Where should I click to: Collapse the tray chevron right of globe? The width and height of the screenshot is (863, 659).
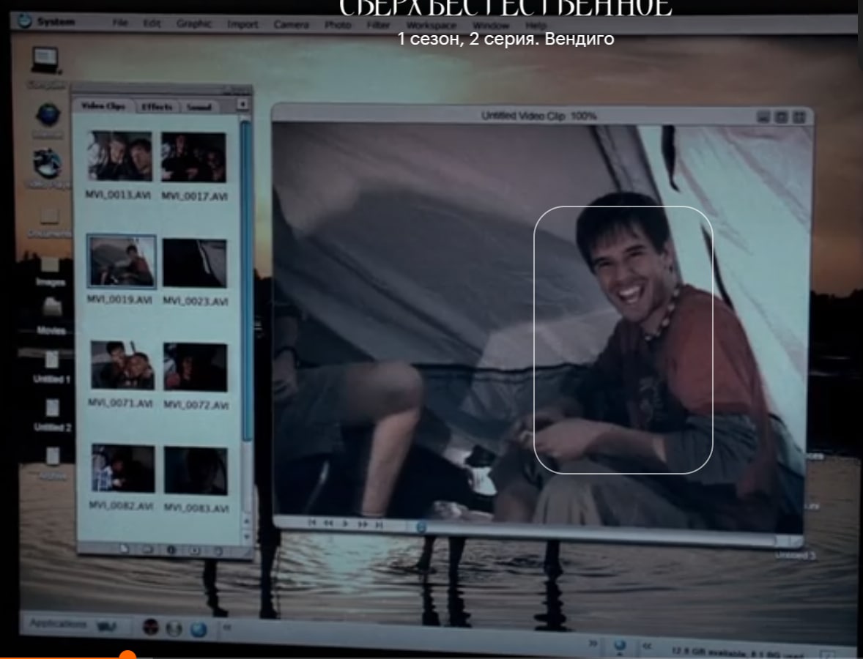pyautogui.click(x=647, y=647)
